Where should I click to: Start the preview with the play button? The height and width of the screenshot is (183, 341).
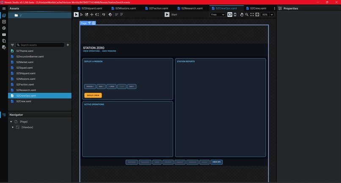[x=167, y=14]
